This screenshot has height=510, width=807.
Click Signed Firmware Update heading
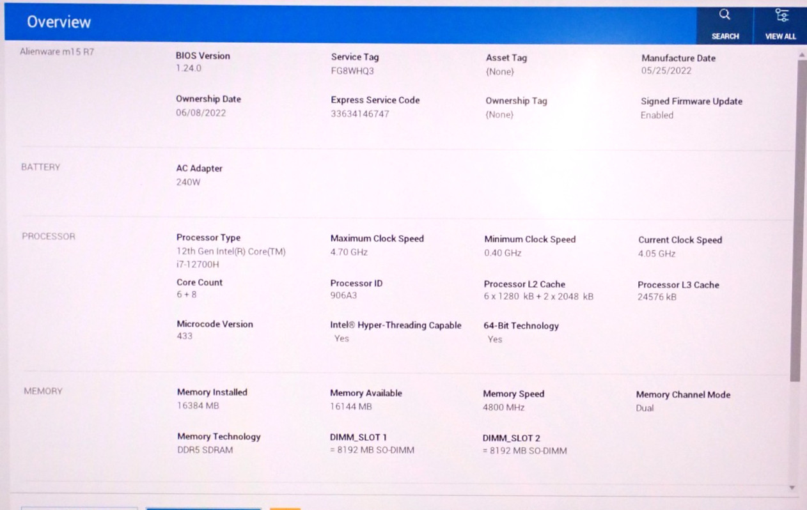coord(692,101)
